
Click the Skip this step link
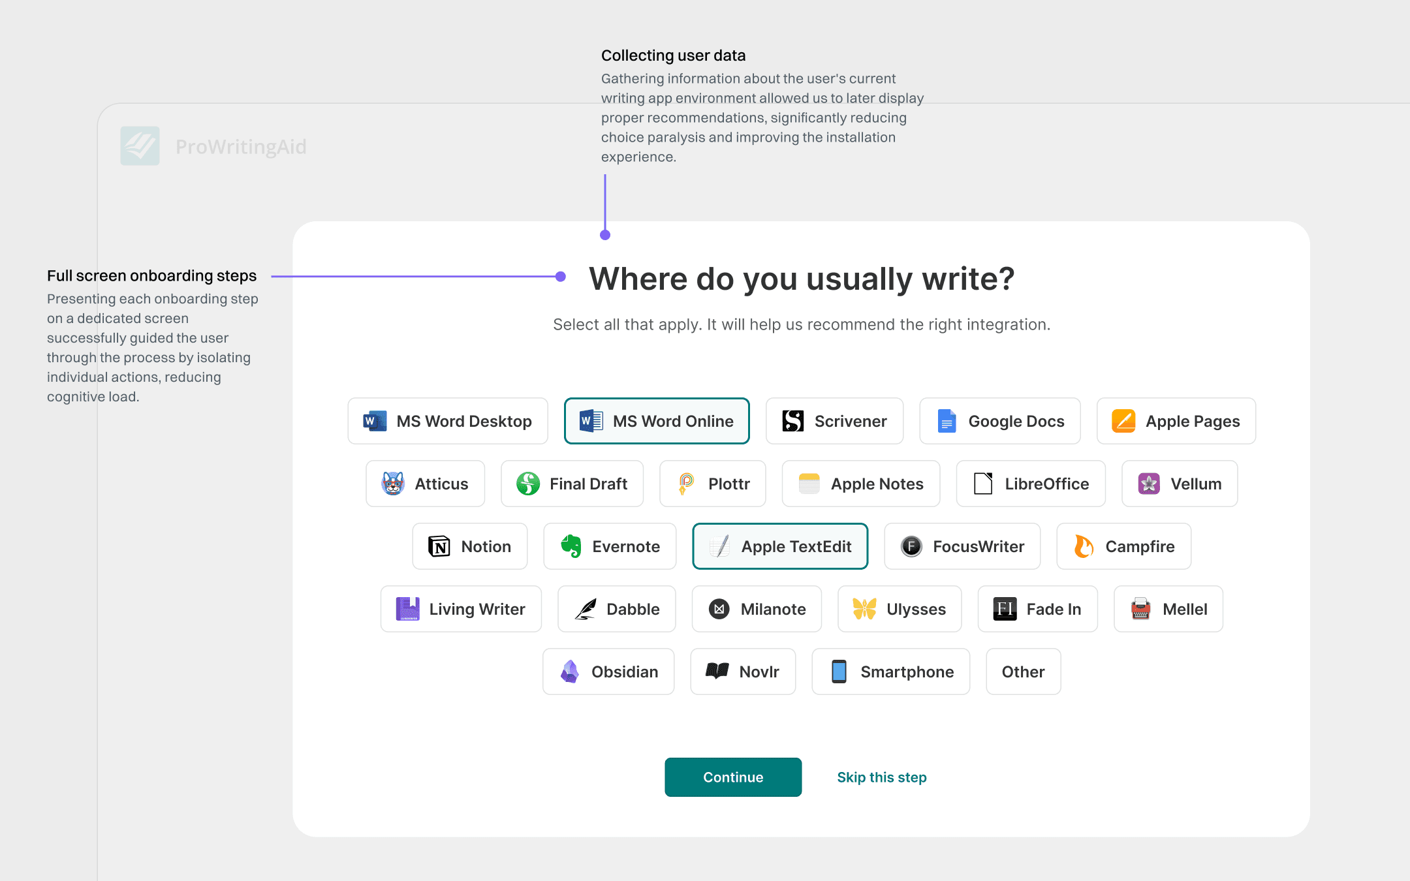tap(881, 777)
